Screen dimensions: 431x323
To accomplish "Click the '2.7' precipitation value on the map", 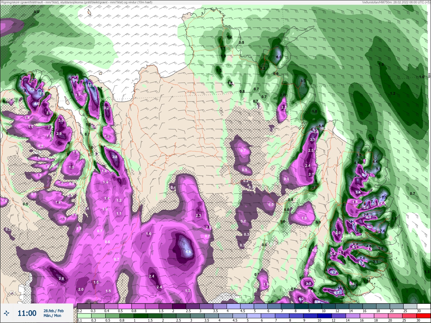I will 311,174.
